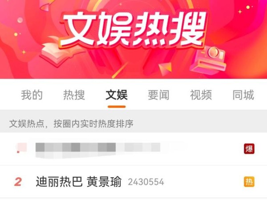This screenshot has width=267, height=204.
Task: Tap the blurred rank icon of first entry
Action: (x=21, y=148)
